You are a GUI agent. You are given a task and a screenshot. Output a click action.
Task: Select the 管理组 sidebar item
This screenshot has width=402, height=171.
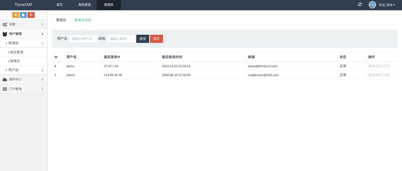click(x=24, y=43)
